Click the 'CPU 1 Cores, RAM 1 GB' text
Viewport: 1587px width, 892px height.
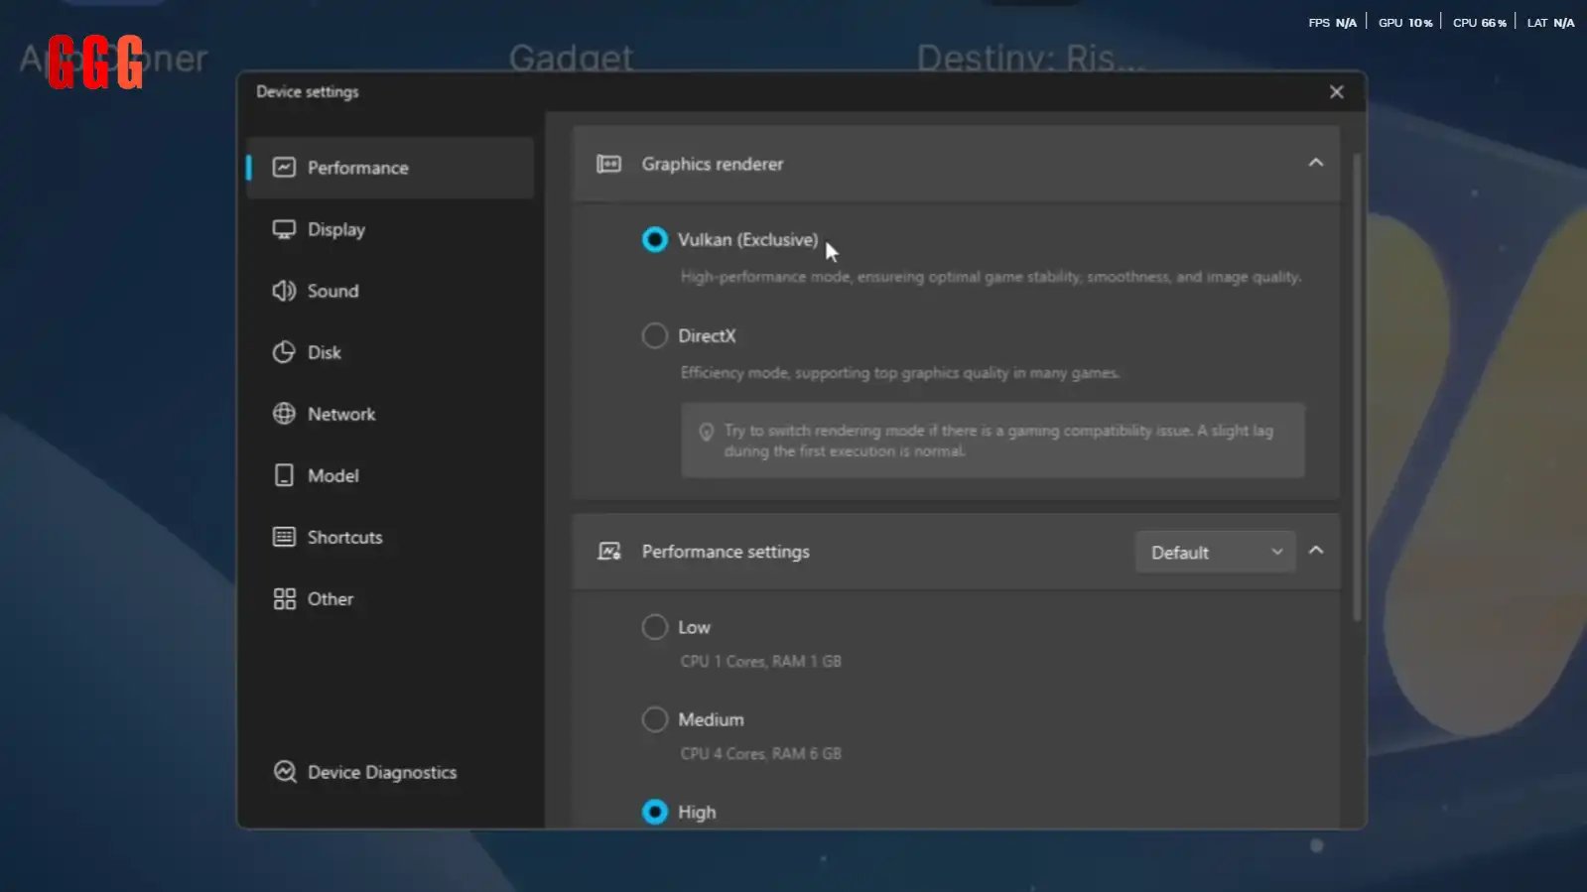pyautogui.click(x=760, y=661)
